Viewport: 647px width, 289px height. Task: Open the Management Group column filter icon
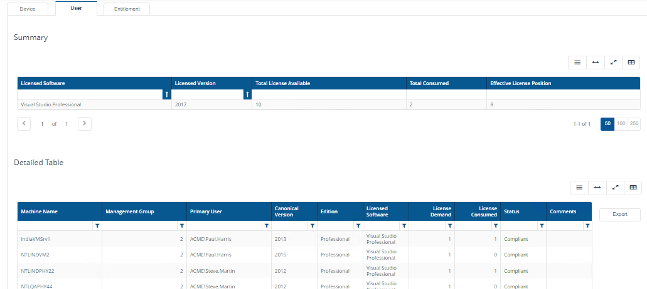point(181,226)
